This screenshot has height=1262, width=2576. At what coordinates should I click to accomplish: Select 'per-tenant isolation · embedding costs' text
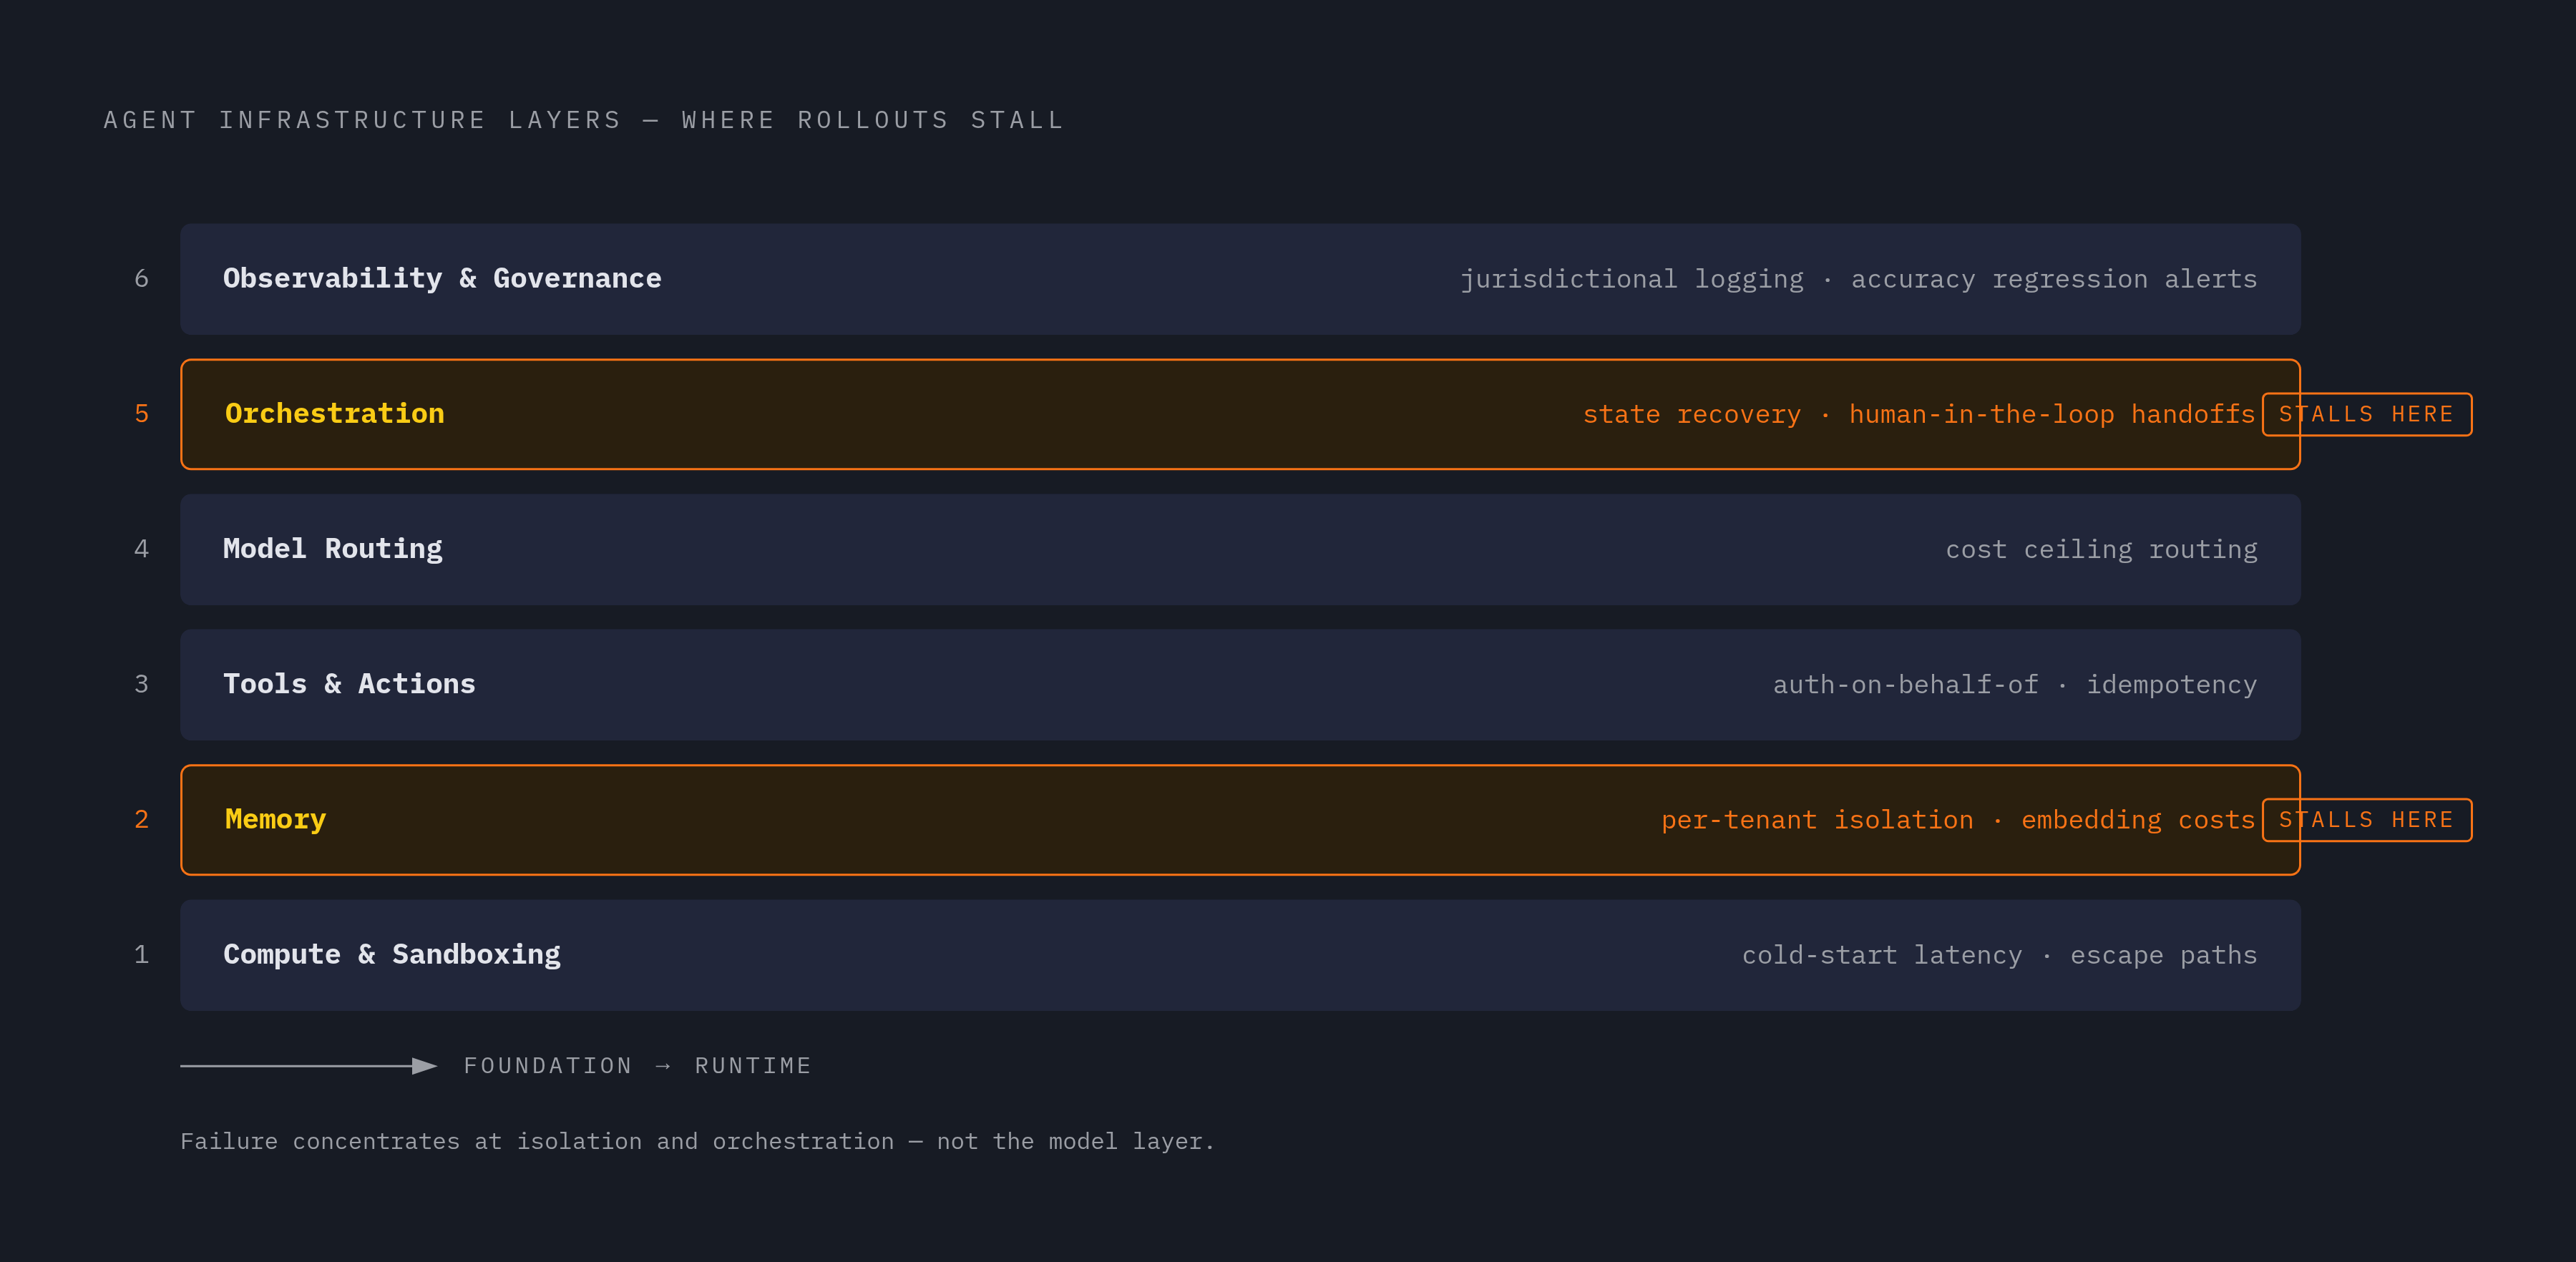pos(1958,820)
